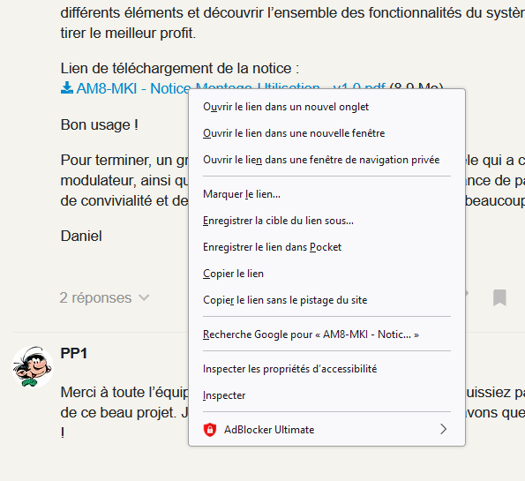Open PP1's avatar picture
This screenshot has width=525, height=481.
click(33, 367)
